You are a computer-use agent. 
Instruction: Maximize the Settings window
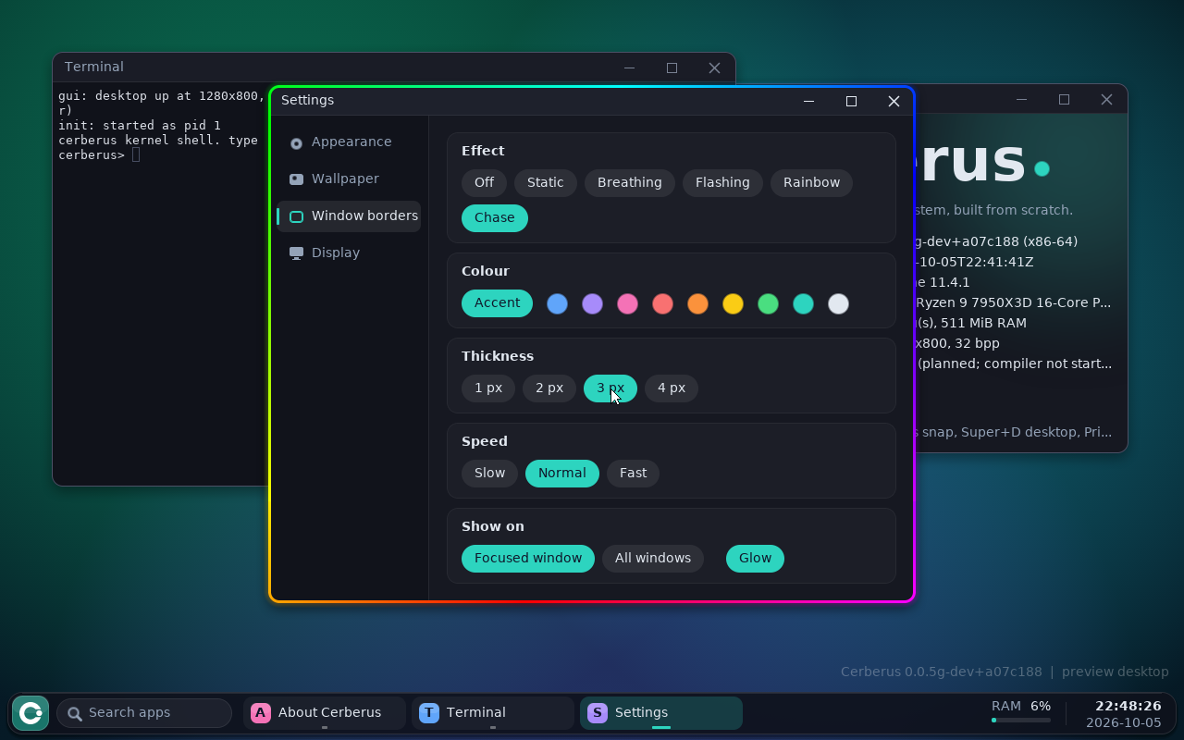pyautogui.click(x=851, y=101)
